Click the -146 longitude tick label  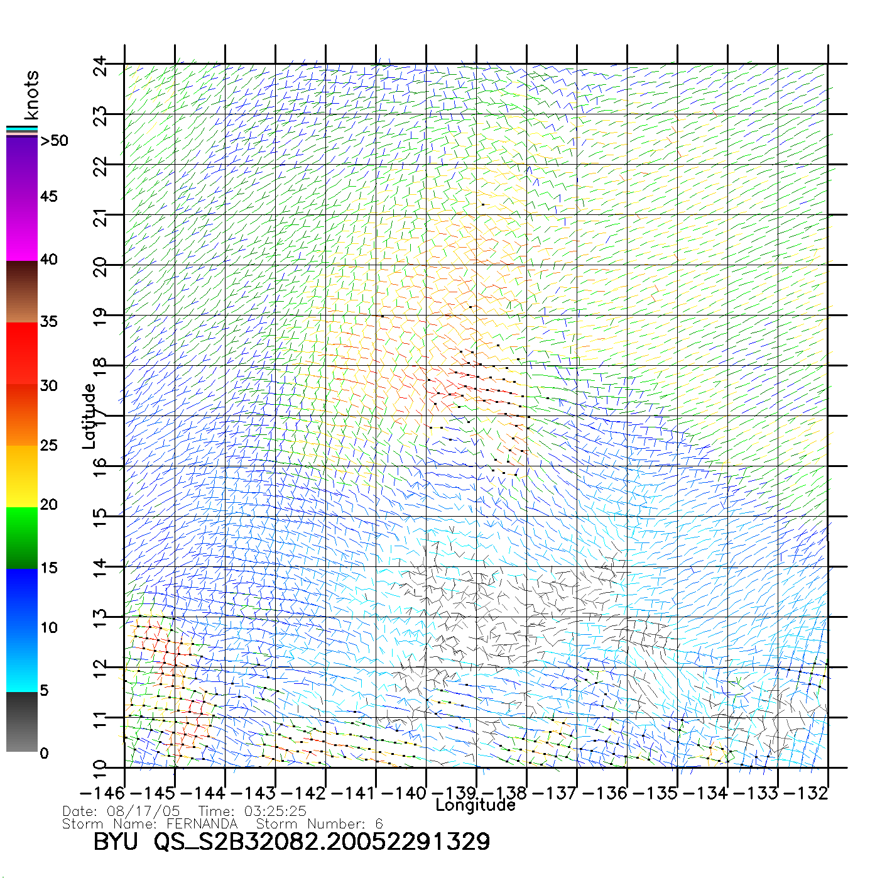tap(102, 793)
